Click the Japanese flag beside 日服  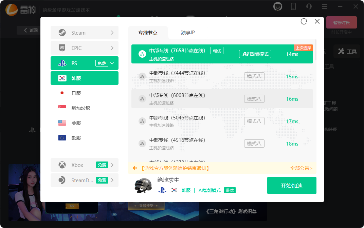[62, 93]
